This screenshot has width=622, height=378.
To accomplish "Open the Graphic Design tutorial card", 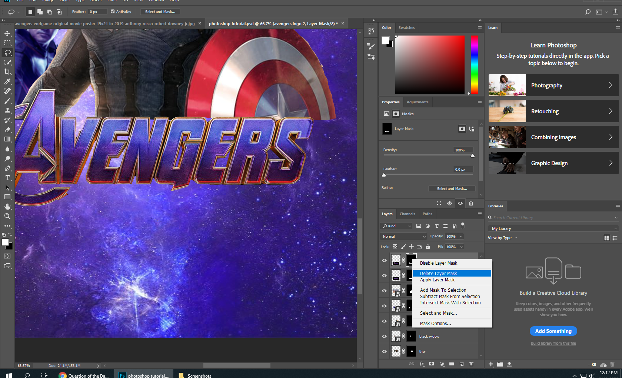I will [x=553, y=163].
